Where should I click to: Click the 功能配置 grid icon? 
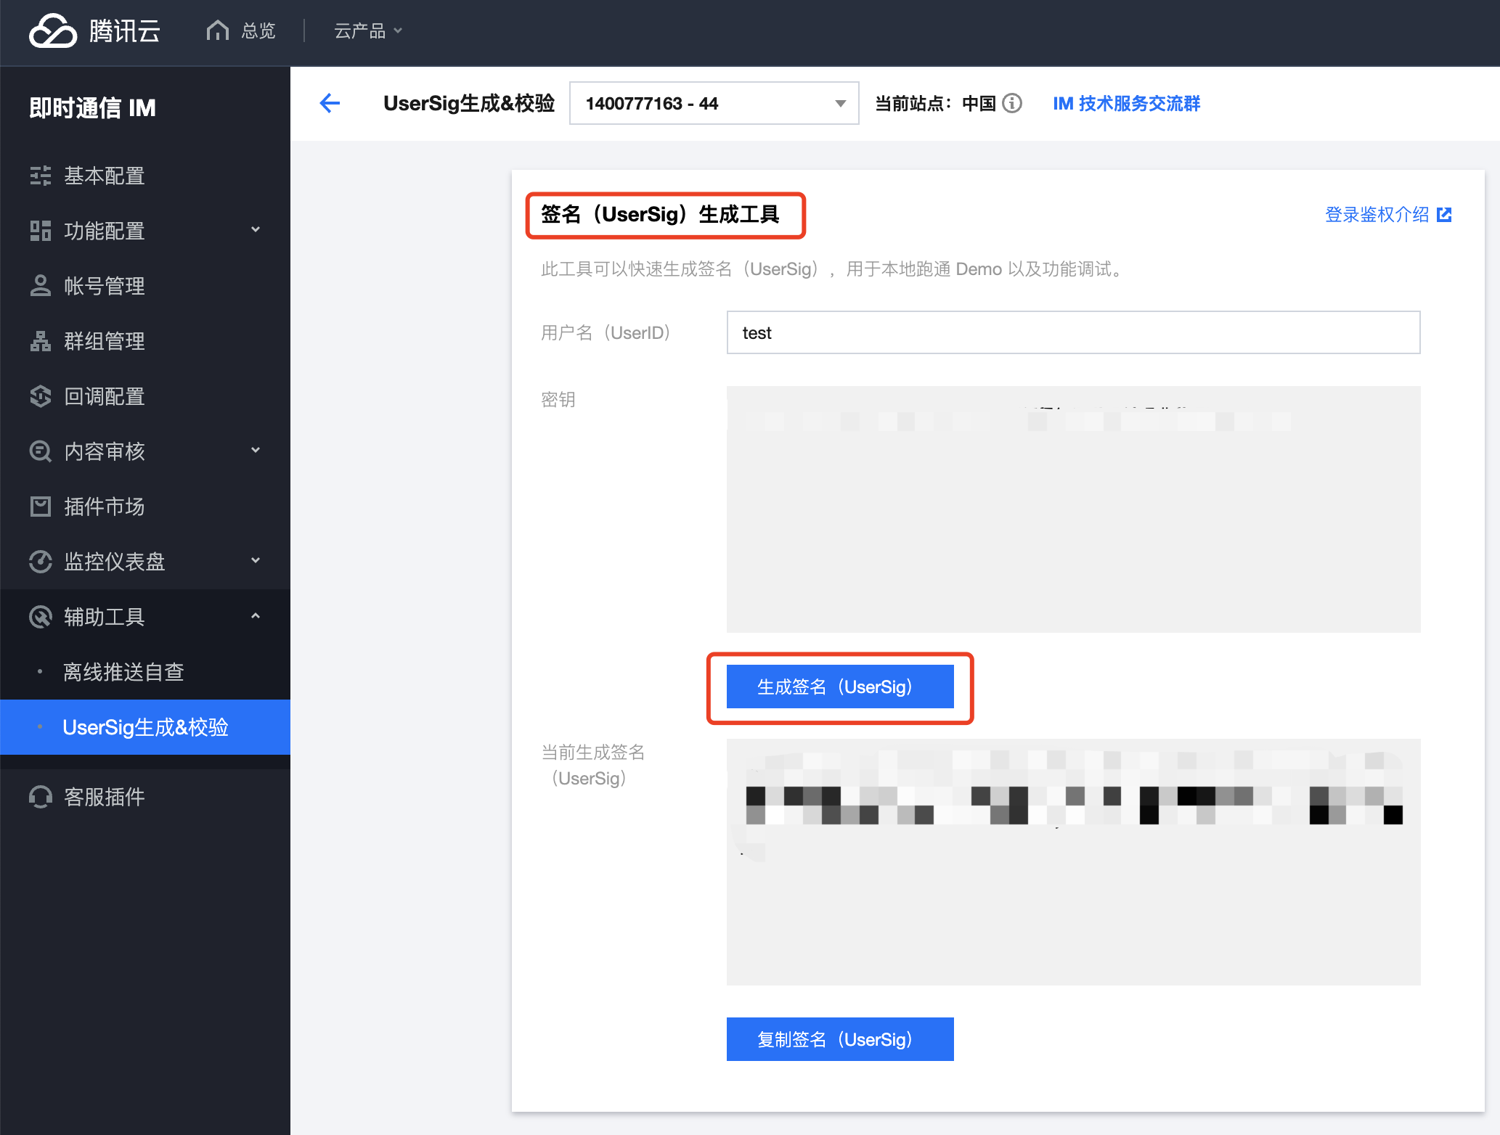(41, 231)
